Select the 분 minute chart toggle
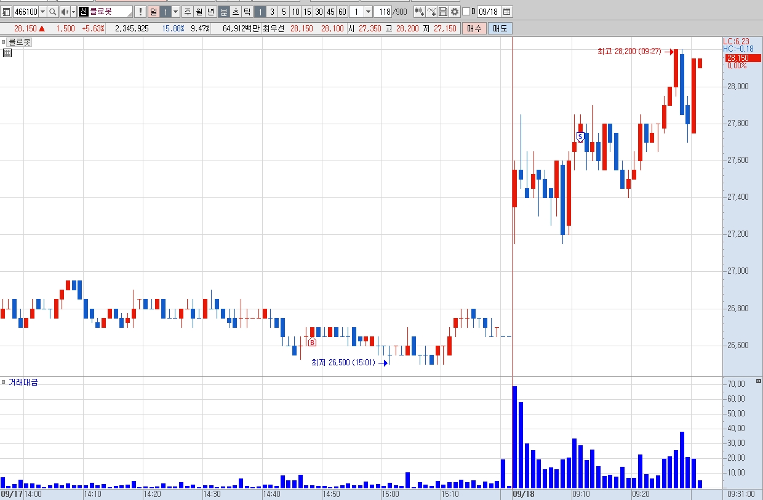 [224, 12]
